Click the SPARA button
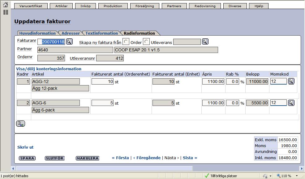 pos(27,158)
